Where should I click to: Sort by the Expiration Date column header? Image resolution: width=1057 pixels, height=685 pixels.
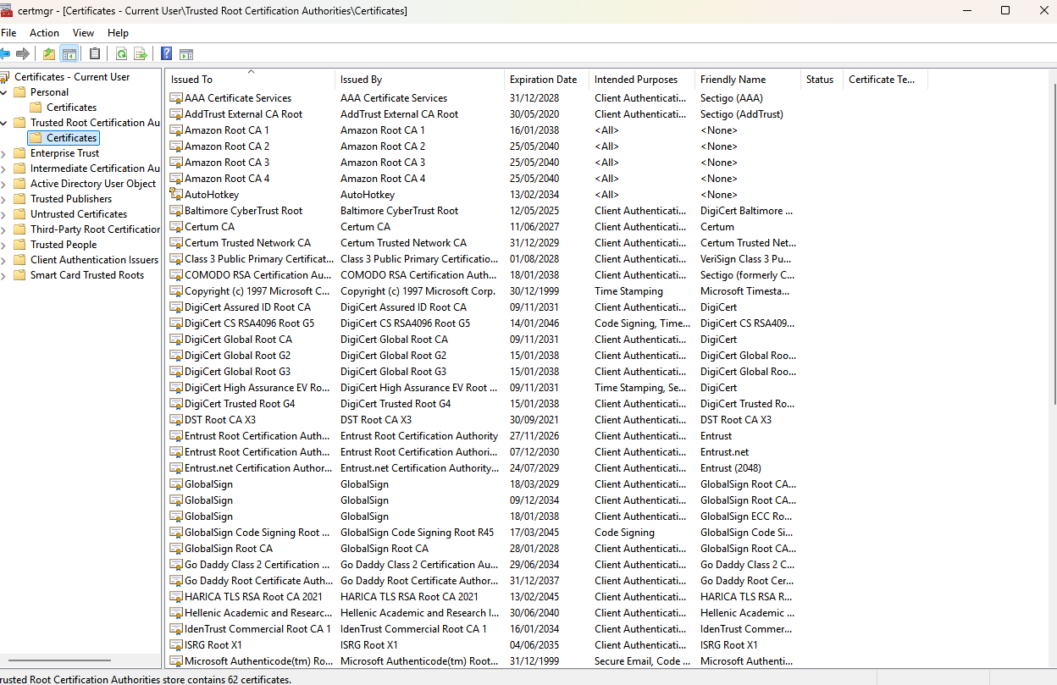(x=547, y=80)
